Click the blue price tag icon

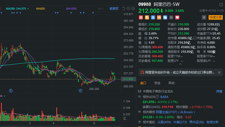165,18
